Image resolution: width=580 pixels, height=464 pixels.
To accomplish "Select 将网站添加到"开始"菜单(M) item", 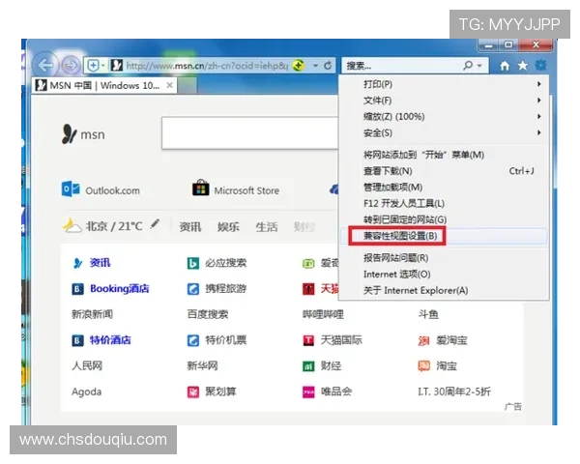I will 444,155.
